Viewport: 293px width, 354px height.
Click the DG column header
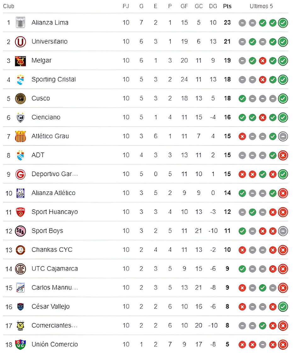213,6
